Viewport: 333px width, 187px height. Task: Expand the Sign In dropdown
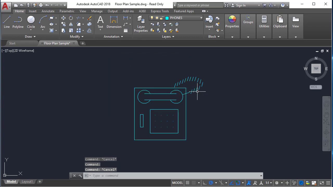[x=259, y=5]
